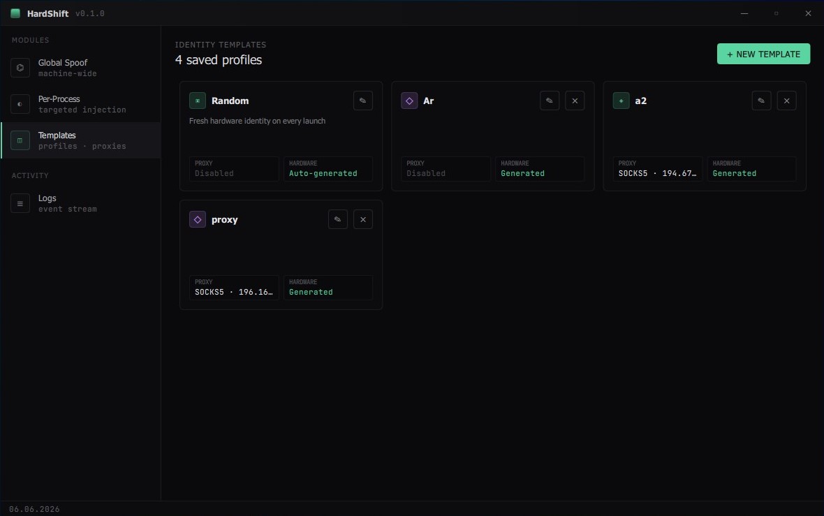The image size is (824, 516).
Task: Click the ACTIVITY section label
Action: pyautogui.click(x=30, y=175)
